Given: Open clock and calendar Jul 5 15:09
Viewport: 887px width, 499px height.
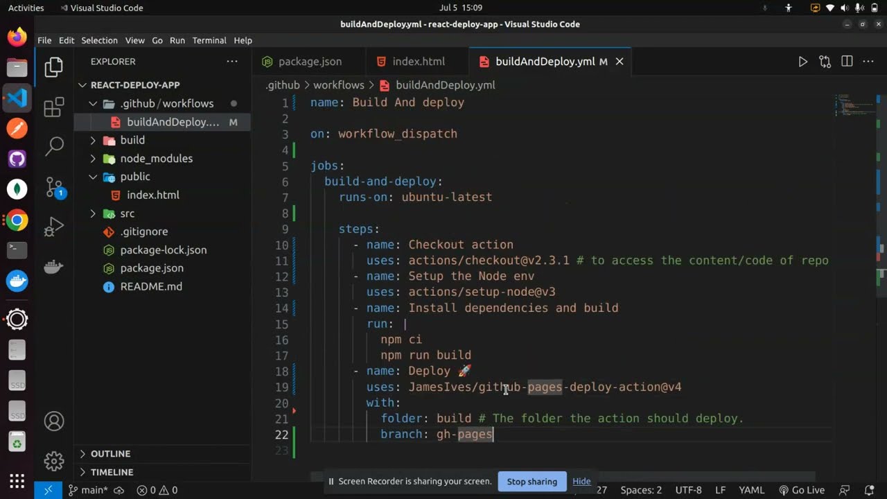Looking at the screenshot, I should [x=460, y=8].
